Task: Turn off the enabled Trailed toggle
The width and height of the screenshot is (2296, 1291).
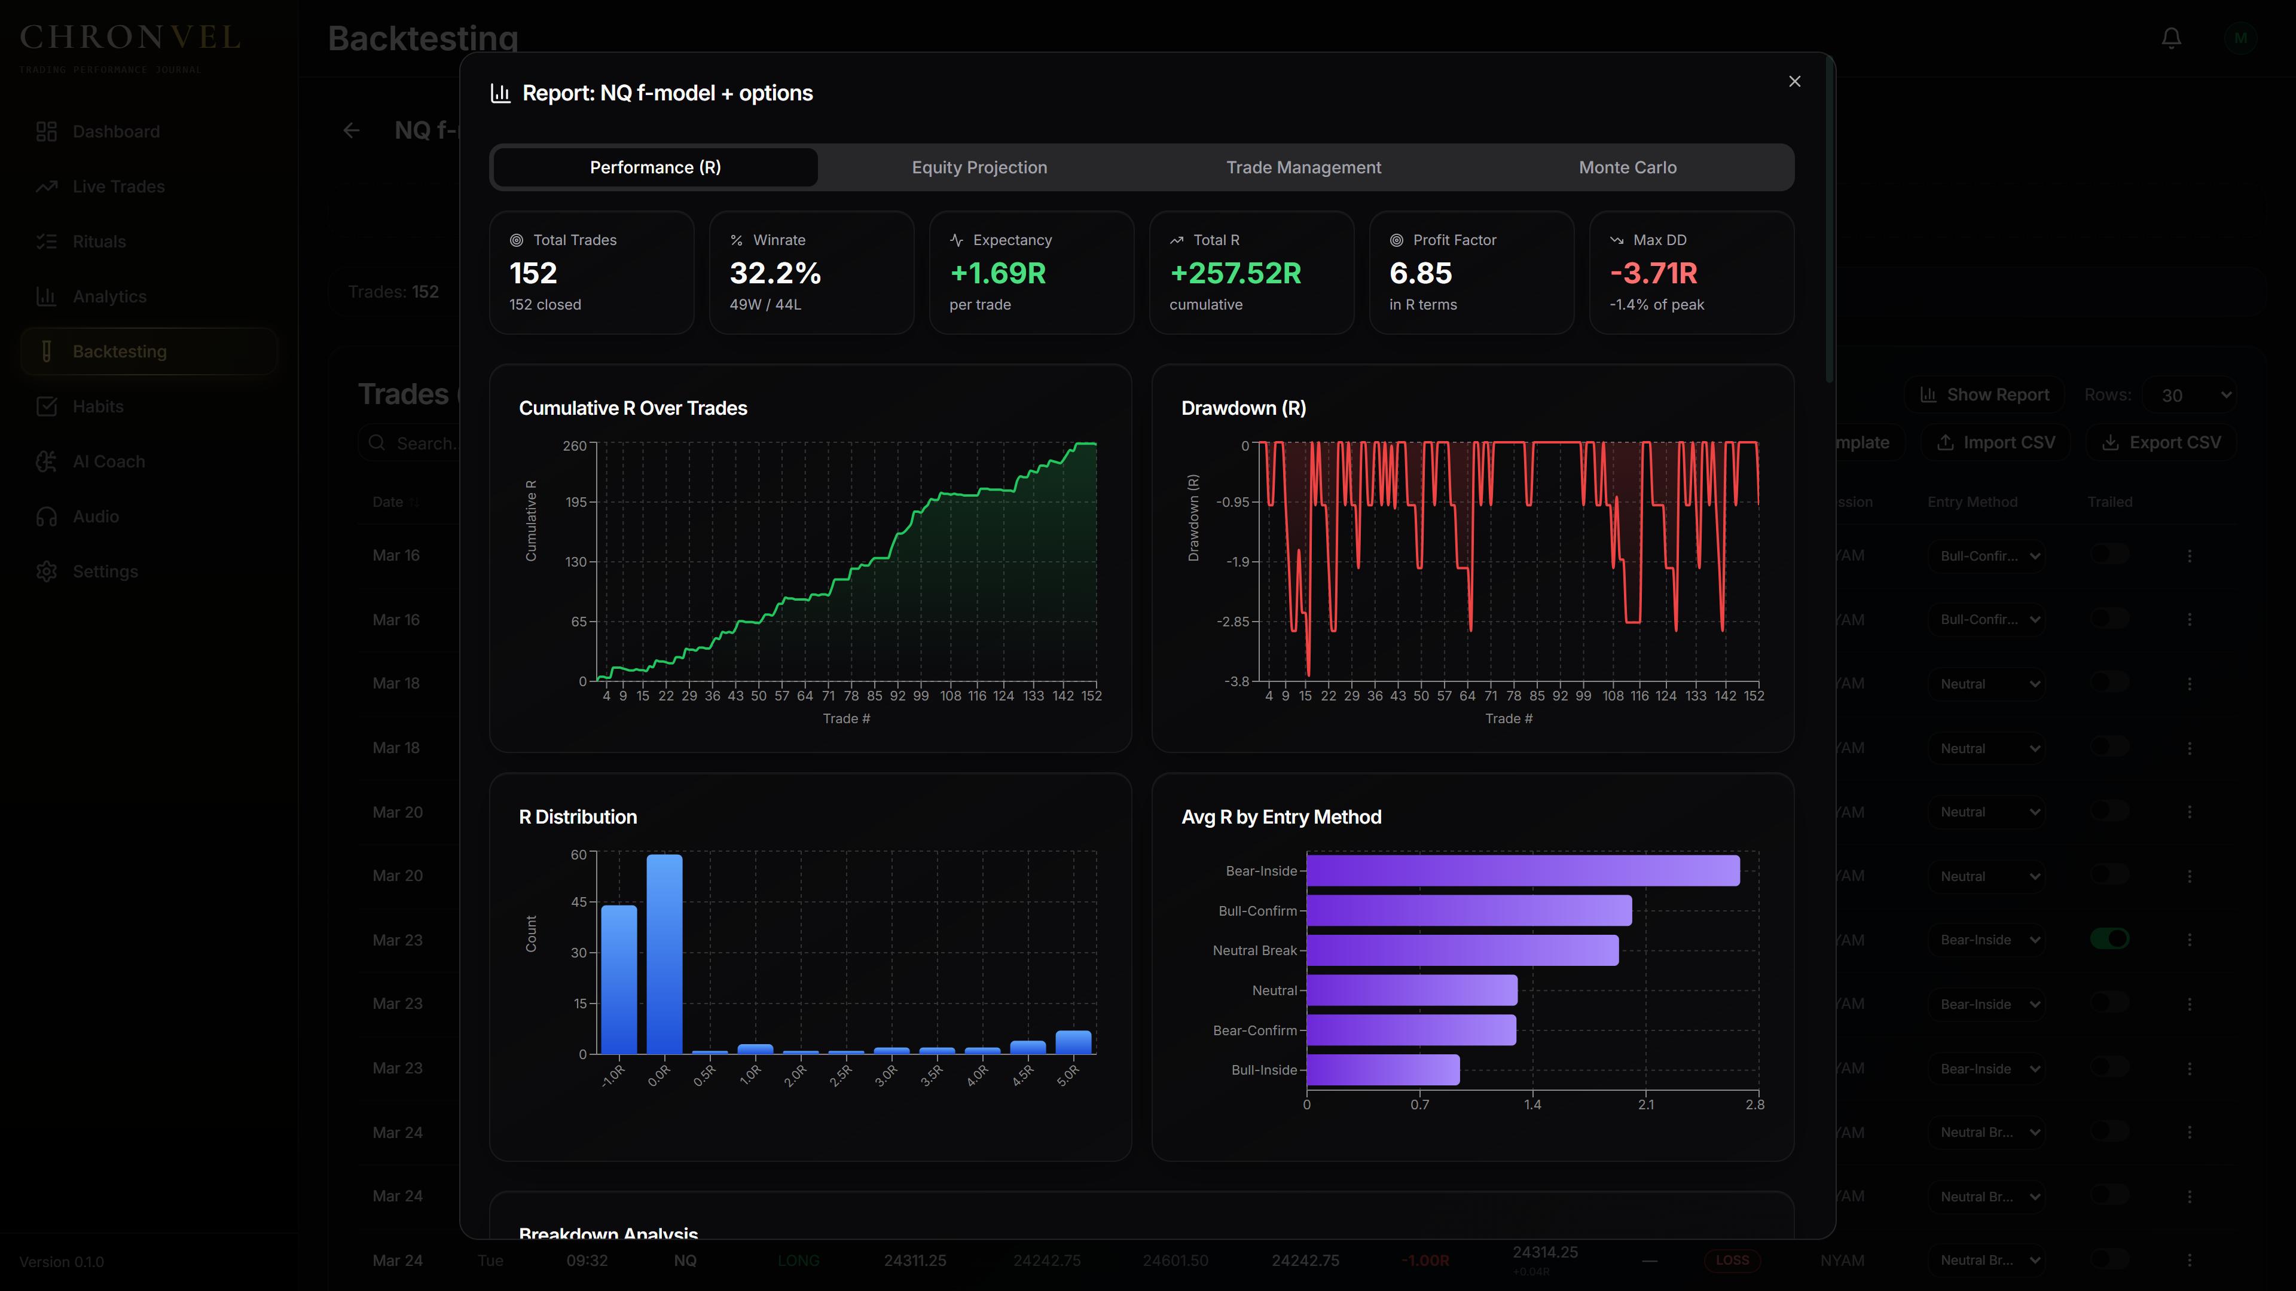Action: pyautogui.click(x=2109, y=939)
